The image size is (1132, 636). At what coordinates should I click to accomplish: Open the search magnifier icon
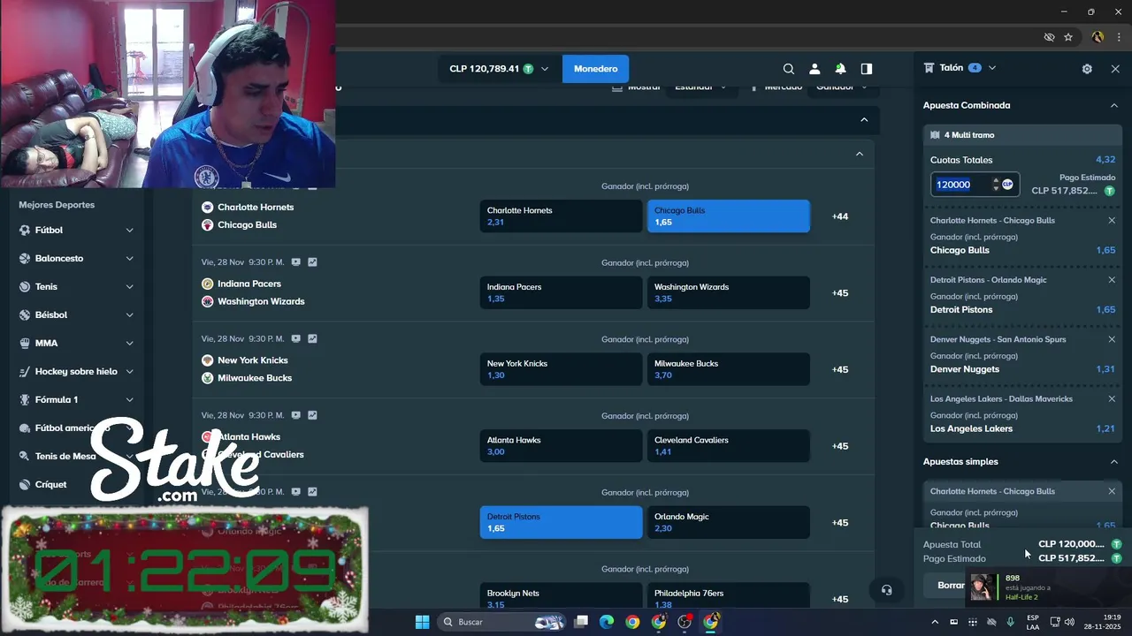pos(789,69)
